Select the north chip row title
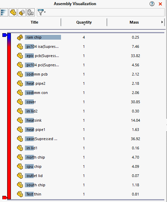 coord(36,157)
